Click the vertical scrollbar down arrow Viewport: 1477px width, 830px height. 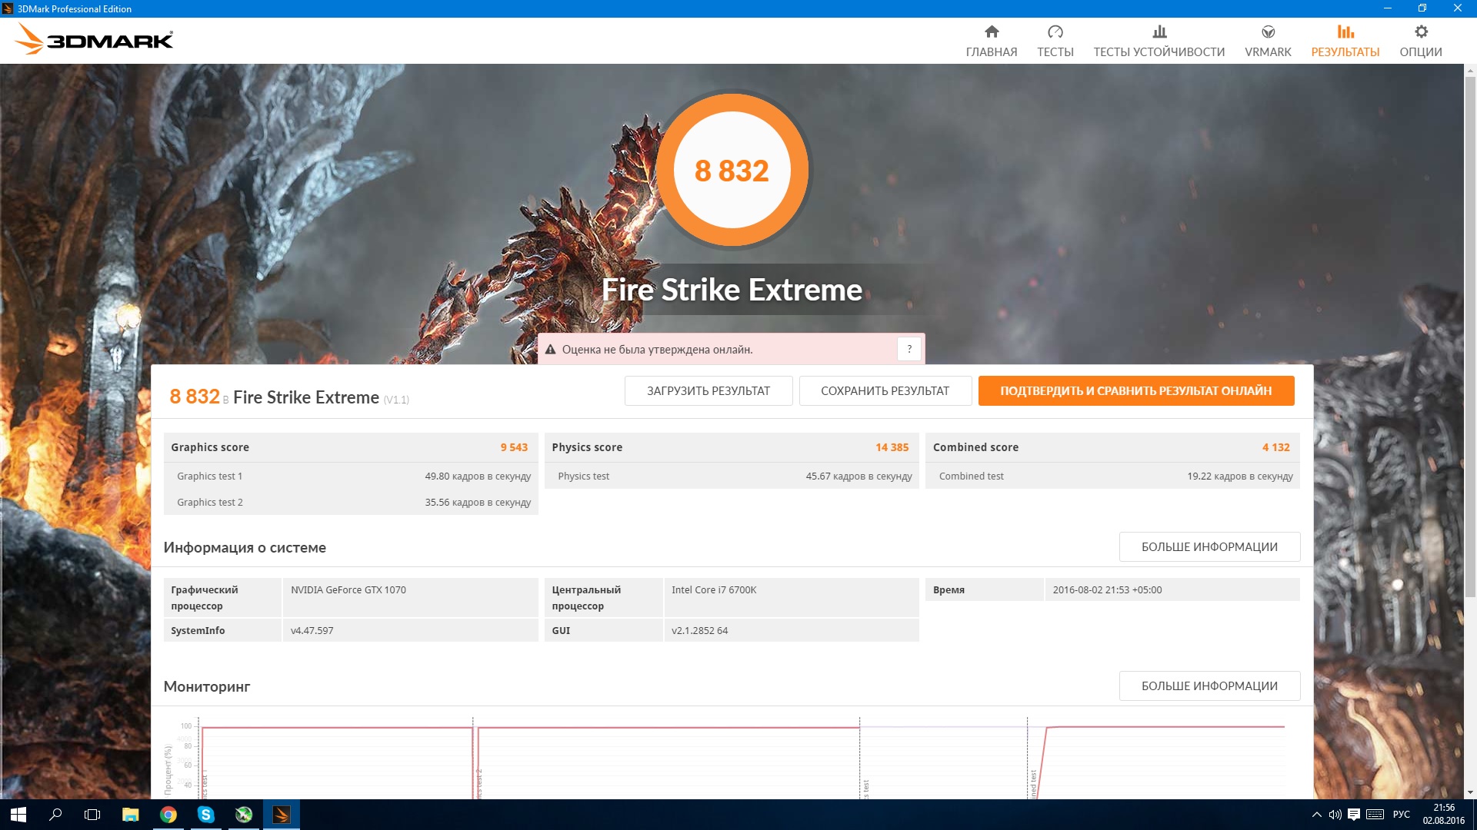(1470, 792)
